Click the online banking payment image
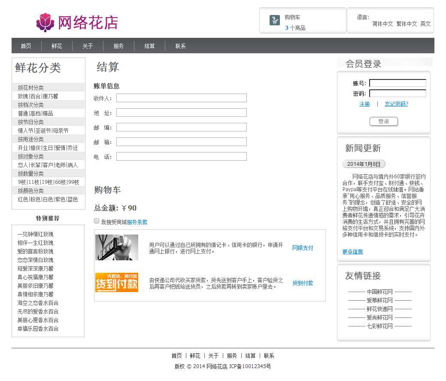Image resolution: width=446 pixels, height=381 pixels. (117, 247)
